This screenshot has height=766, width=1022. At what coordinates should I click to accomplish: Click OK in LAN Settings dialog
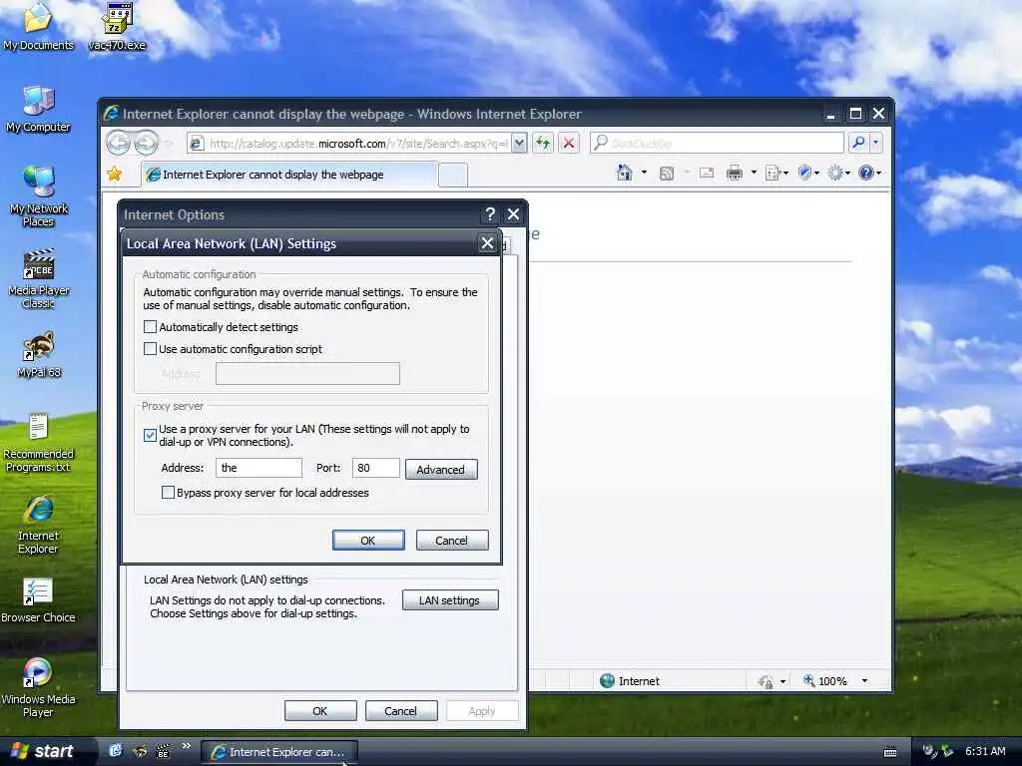tap(368, 540)
